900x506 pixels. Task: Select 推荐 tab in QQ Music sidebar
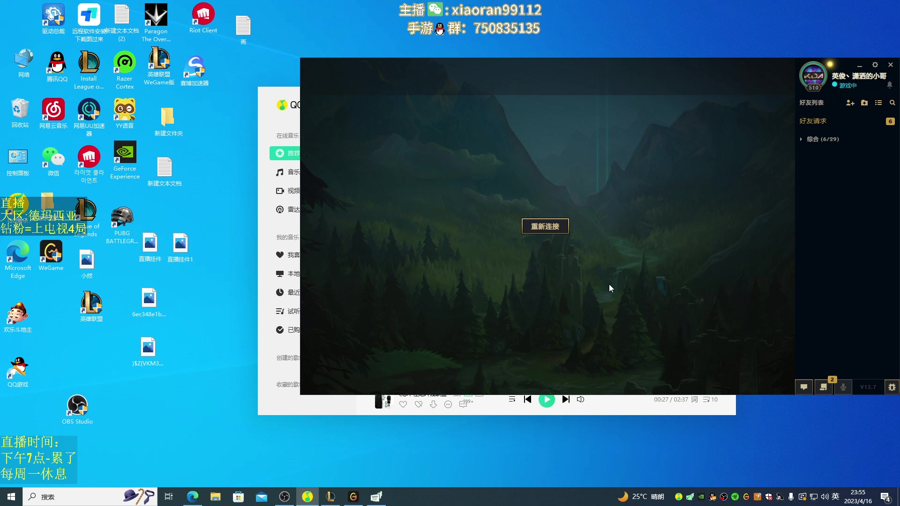(x=285, y=153)
